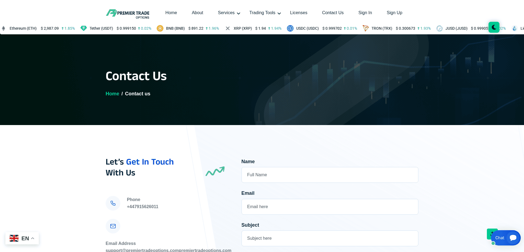Click the Ethereum icon in the price ticker
This screenshot has width=524, height=252.
pyautogui.click(x=4, y=28)
